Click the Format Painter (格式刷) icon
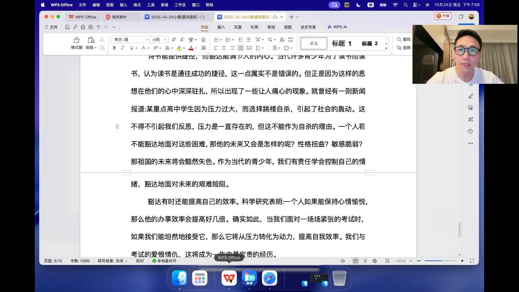Viewport: 519px width, 292px height. click(76, 41)
